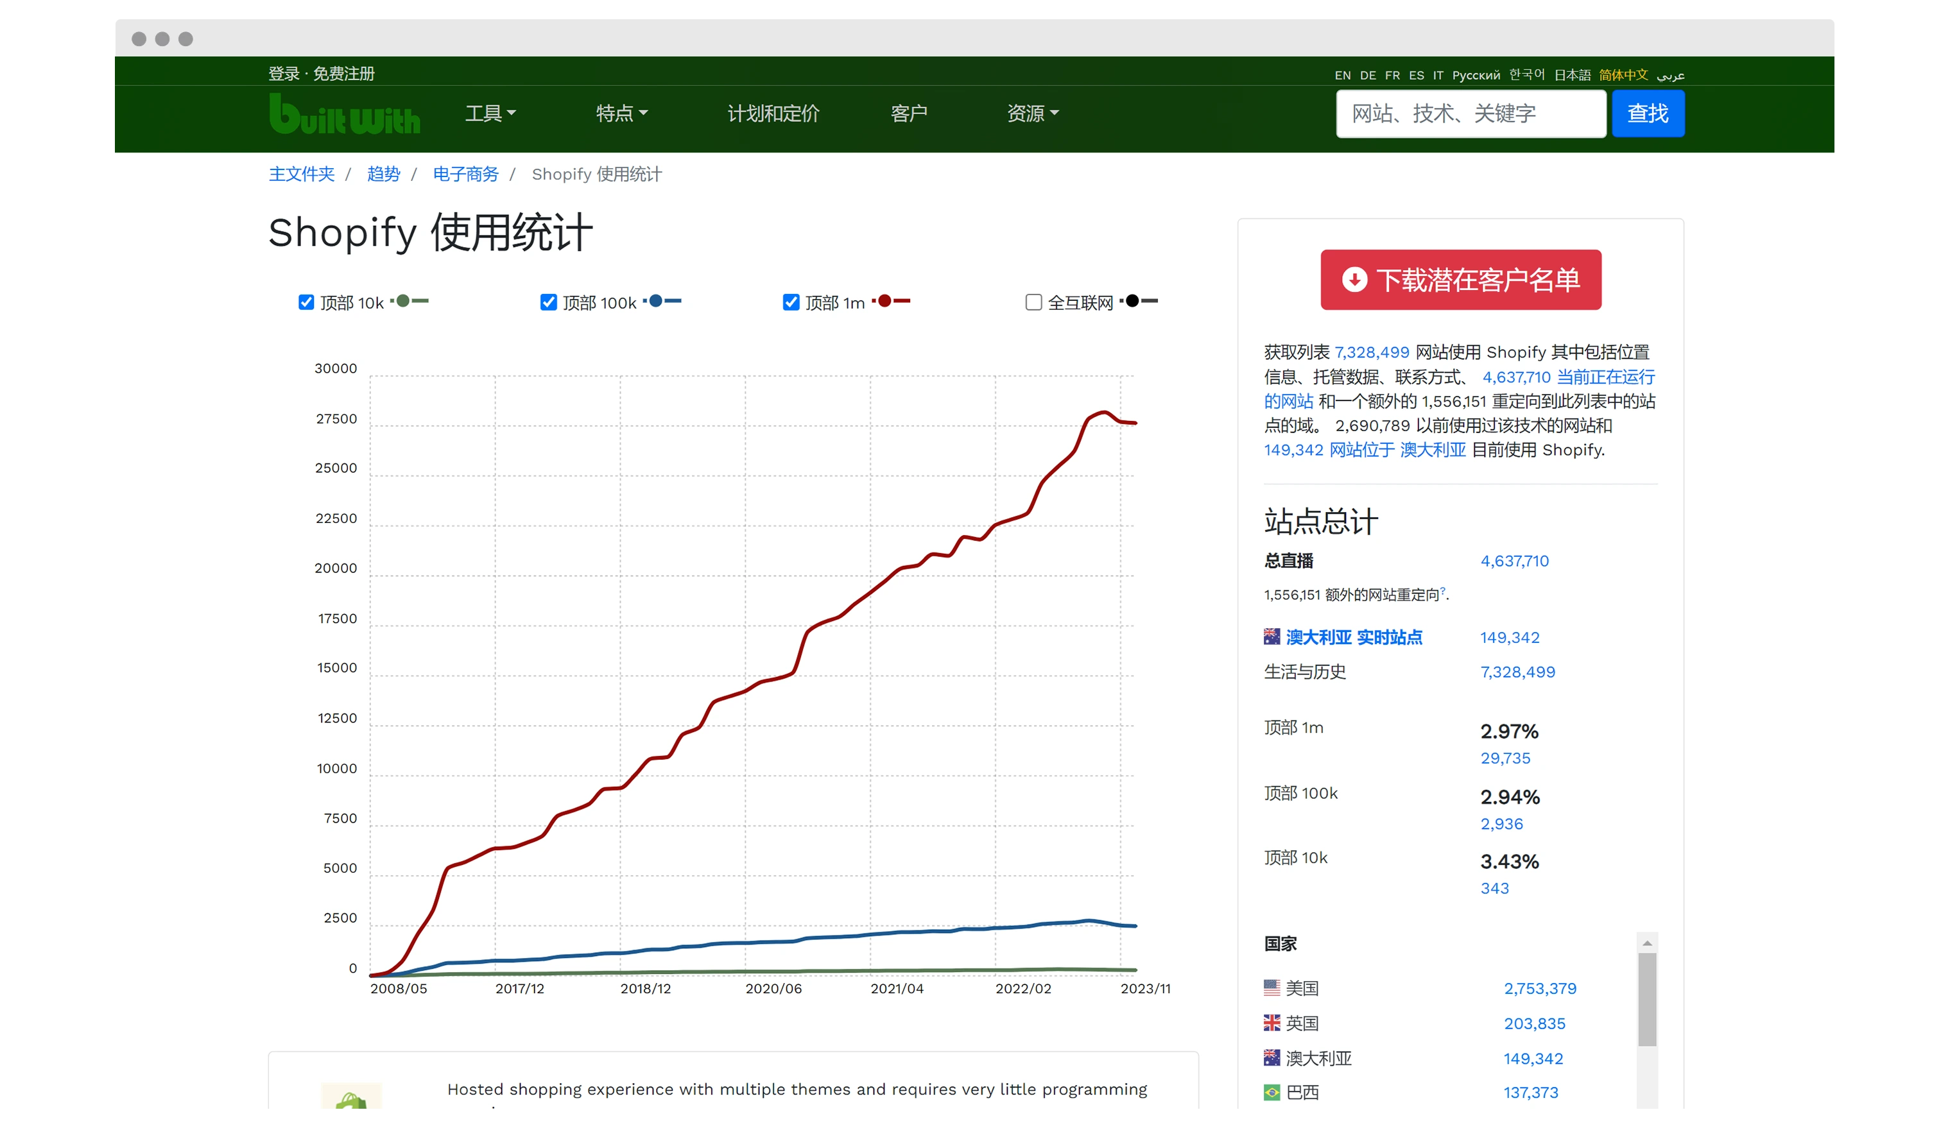
Task: Click the green 顶部 10k legend marker
Action: point(410,301)
